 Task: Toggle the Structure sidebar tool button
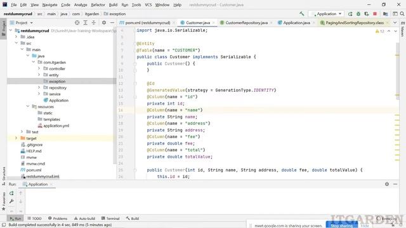coord(3,176)
